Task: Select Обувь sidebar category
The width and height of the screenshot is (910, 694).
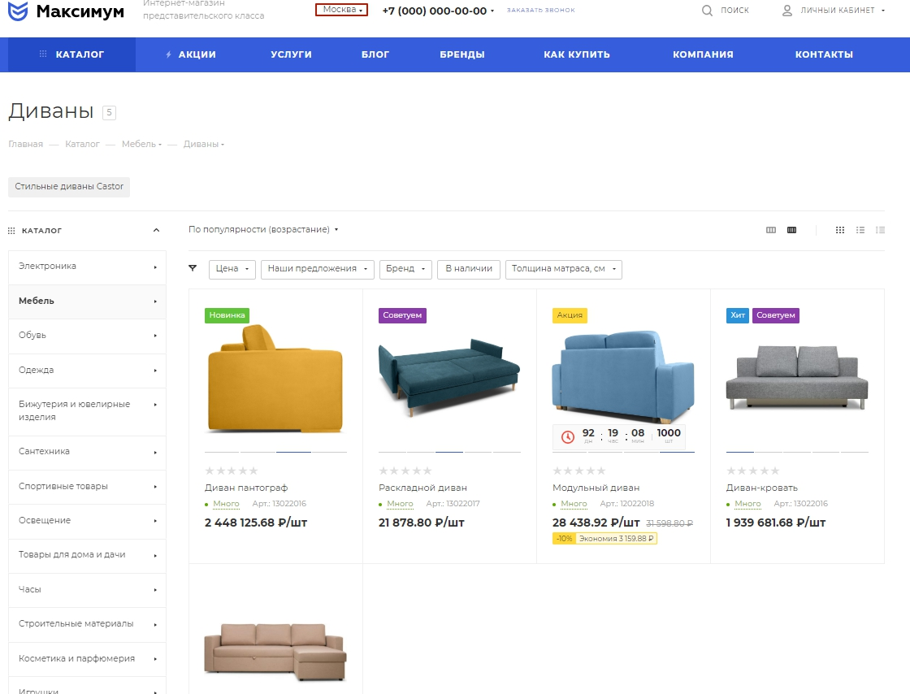Action: 87,336
